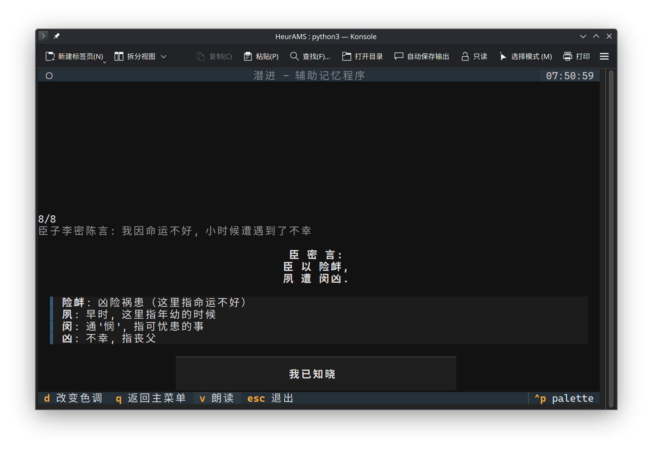Open the Split View (拆分视图) dropdown arrow
The image size is (653, 452).
click(164, 56)
